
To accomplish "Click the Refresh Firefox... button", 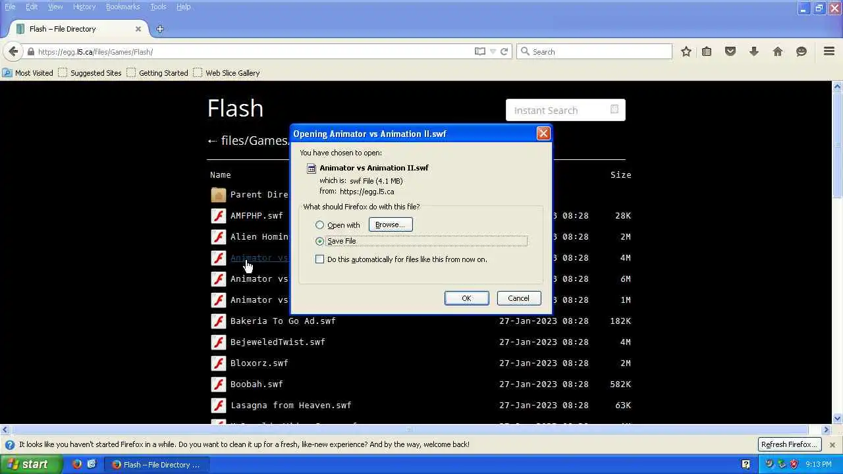I will (x=789, y=444).
